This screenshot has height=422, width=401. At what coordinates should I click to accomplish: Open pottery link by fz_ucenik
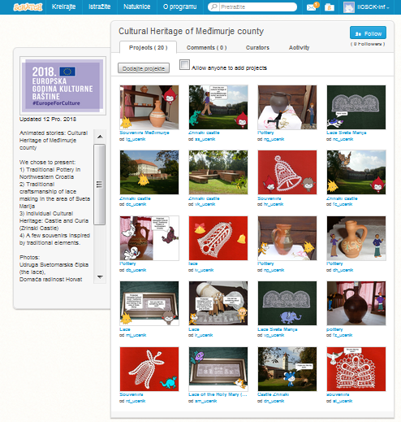coord(334,329)
